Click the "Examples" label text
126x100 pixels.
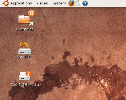point(25,29)
